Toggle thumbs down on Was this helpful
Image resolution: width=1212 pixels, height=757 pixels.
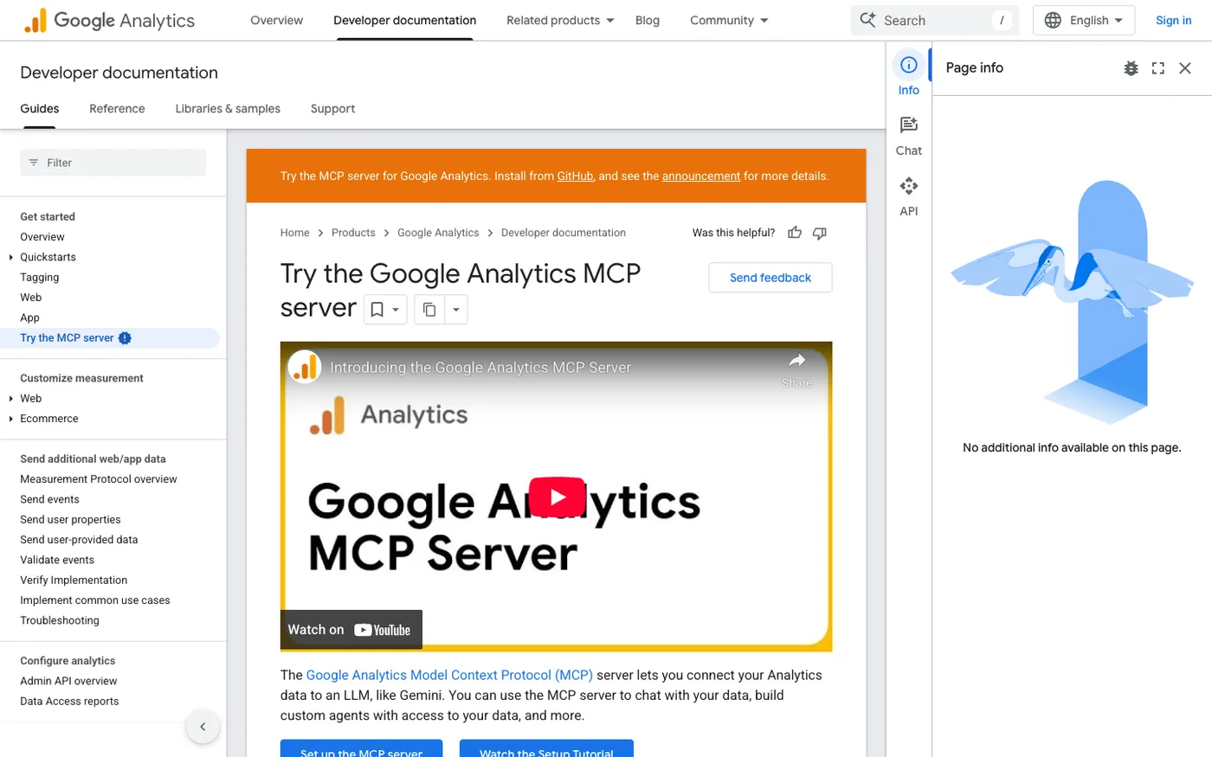click(819, 232)
